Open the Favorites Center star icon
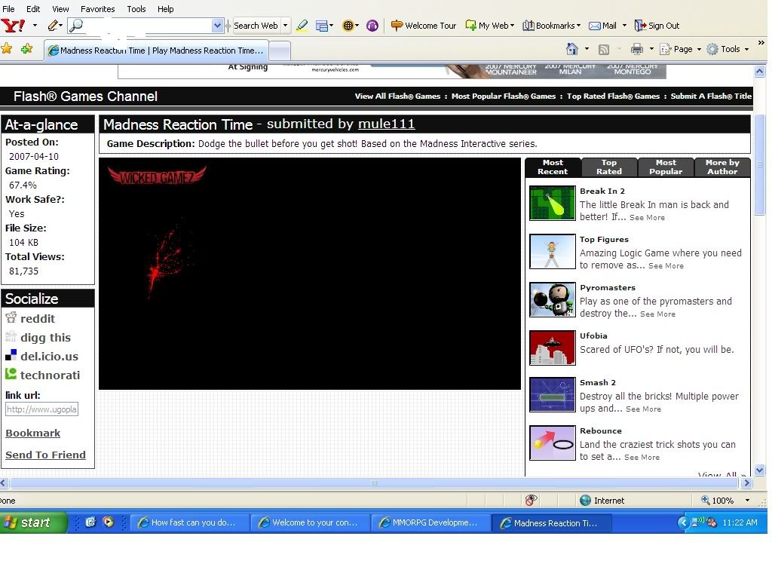This screenshot has height=579, width=772. coord(7,49)
